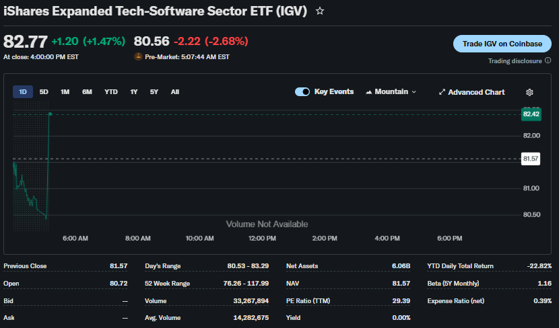Open chart settings gear icon
The height and width of the screenshot is (328, 559).
click(x=529, y=92)
